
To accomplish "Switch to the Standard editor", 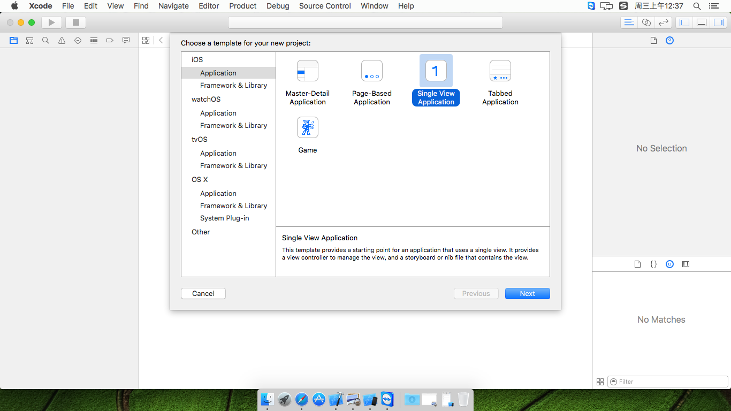I will 629,22.
